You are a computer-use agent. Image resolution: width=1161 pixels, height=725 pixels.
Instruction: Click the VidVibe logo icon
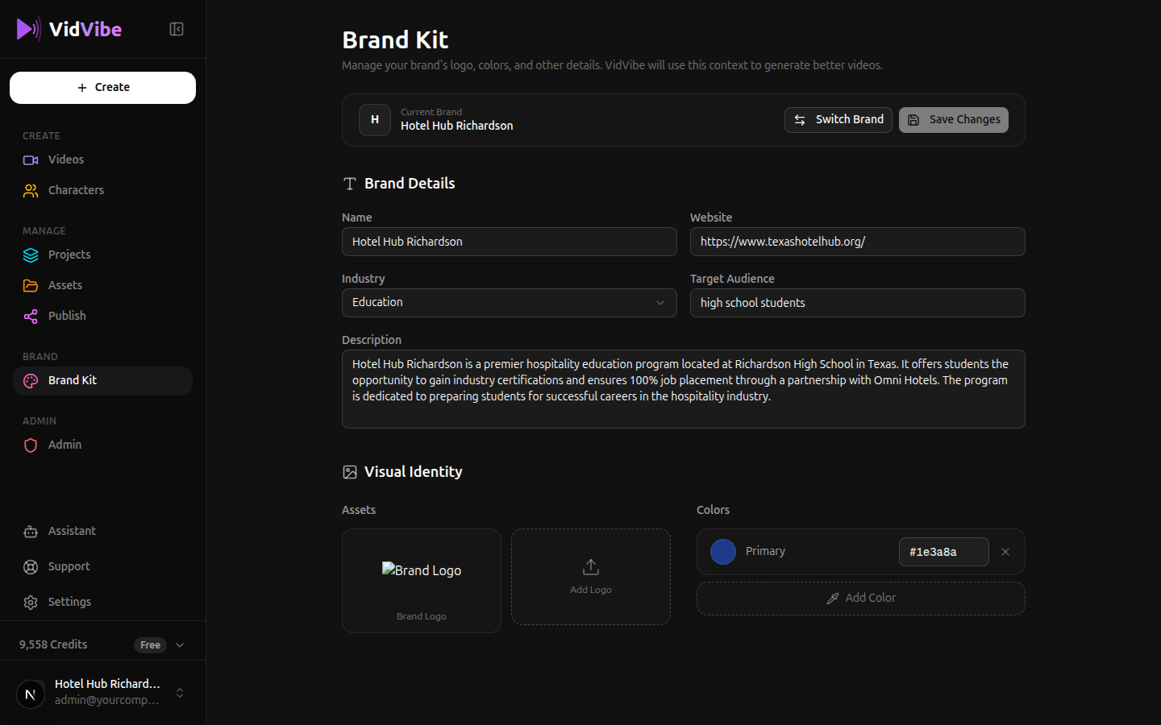pyautogui.click(x=28, y=29)
